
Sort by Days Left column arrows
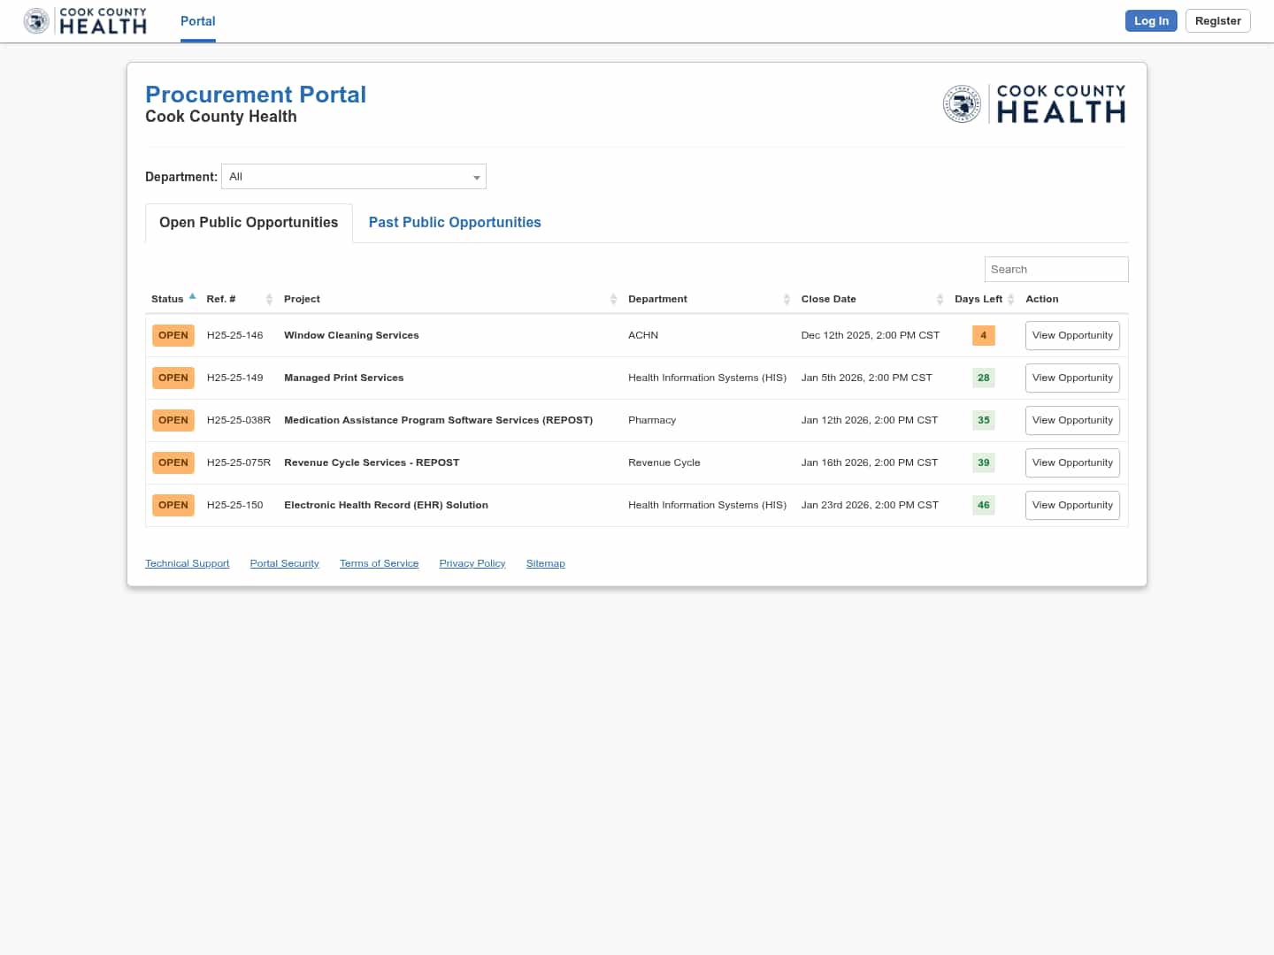point(1010,300)
